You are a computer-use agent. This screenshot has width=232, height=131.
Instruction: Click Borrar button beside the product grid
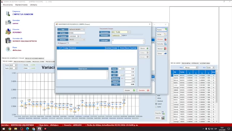[x=144, y=57]
